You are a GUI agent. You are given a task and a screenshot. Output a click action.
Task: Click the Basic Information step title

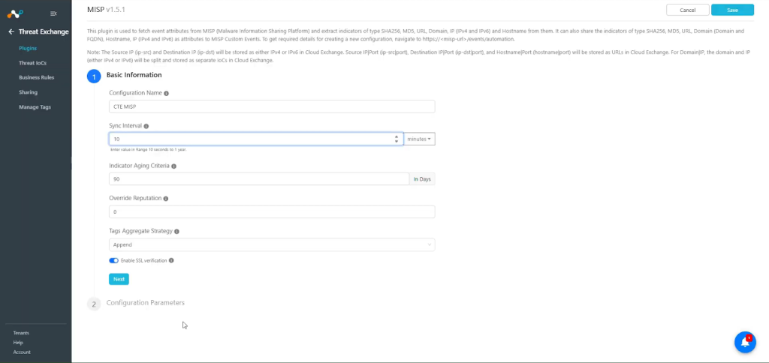134,75
